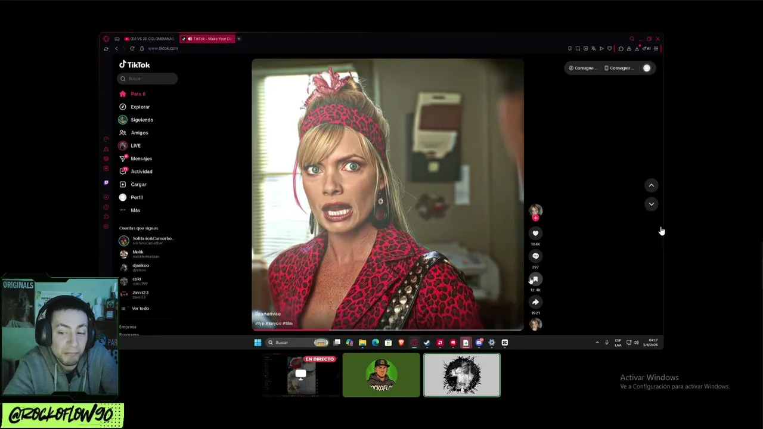Image resolution: width=763 pixels, height=429 pixels.
Task: Open the Explorar compass icon
Action: pos(123,107)
